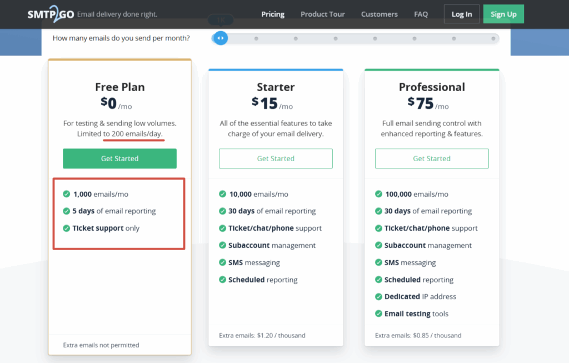
Task: Click checkmark beside Professional Subaccount management
Action: [378, 245]
